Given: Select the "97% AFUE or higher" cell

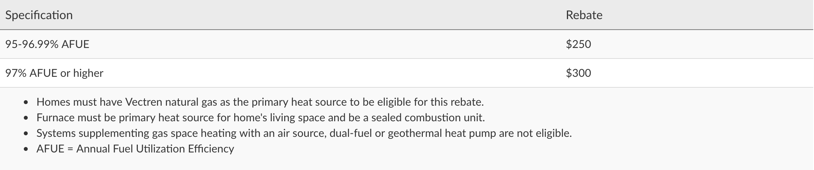Looking at the screenshot, I should (x=54, y=73).
